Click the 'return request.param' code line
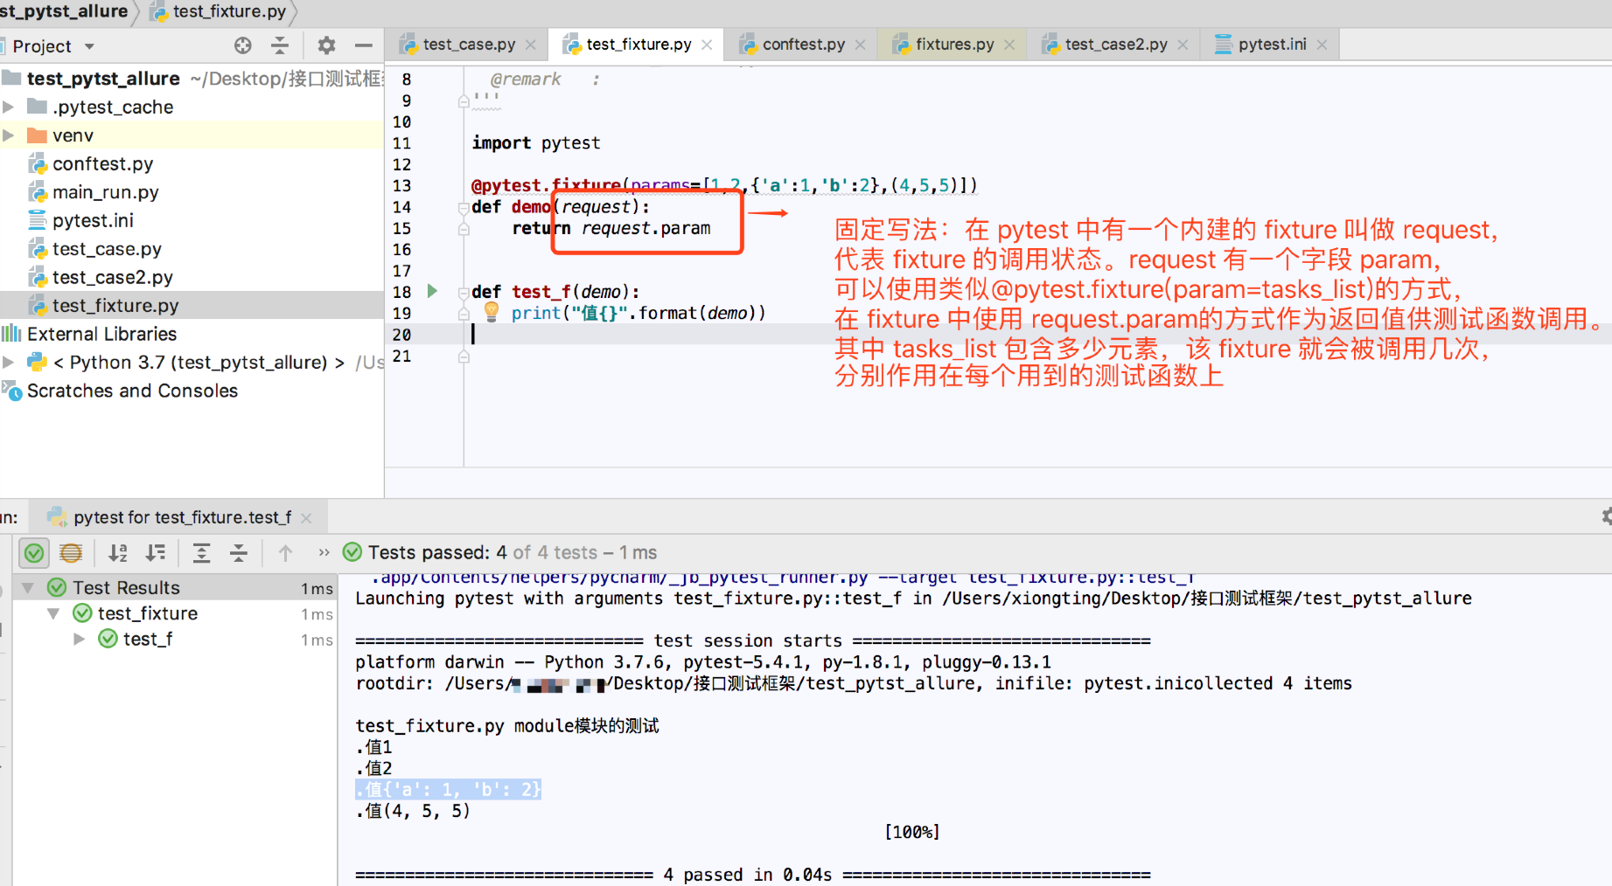The width and height of the screenshot is (1612, 886). pos(611,228)
